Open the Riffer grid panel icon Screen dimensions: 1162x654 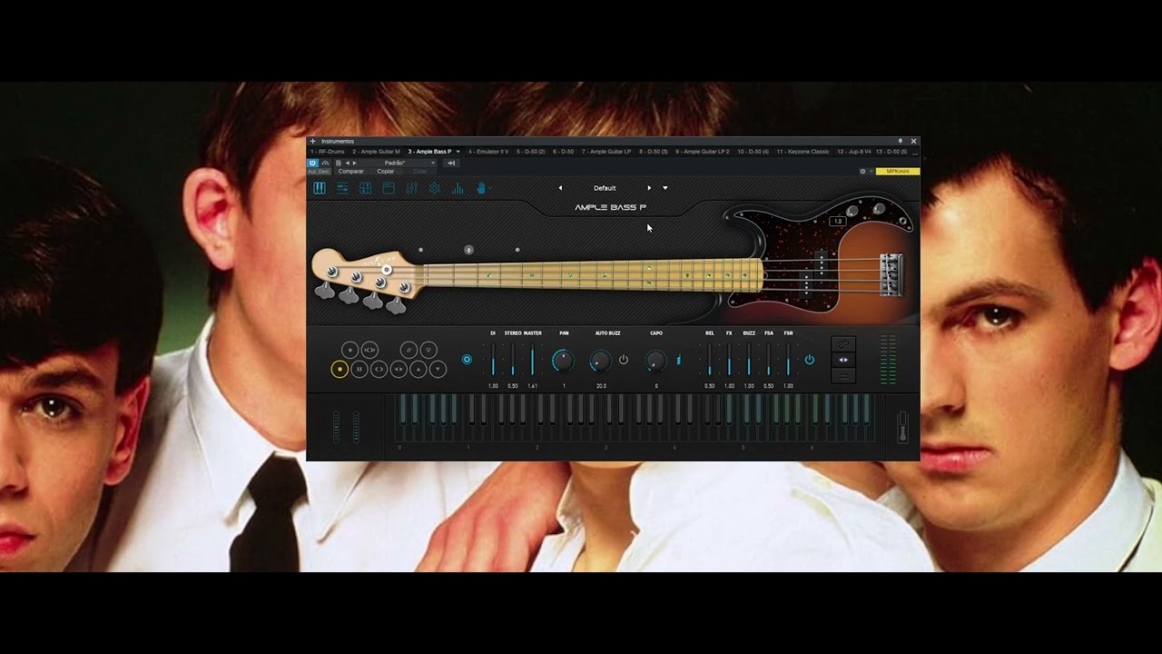click(365, 188)
